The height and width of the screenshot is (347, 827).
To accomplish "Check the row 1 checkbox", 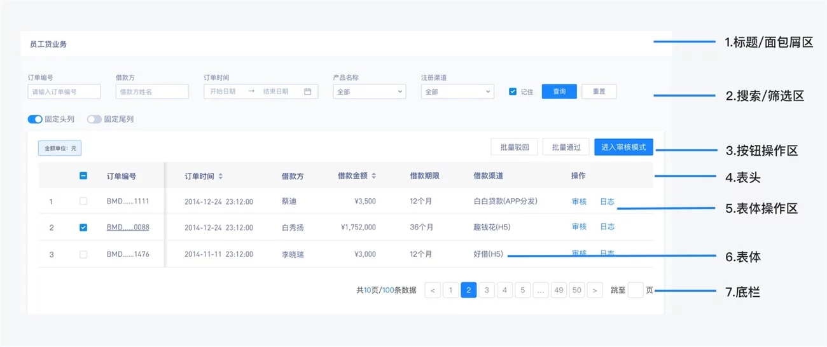I will tap(83, 201).
